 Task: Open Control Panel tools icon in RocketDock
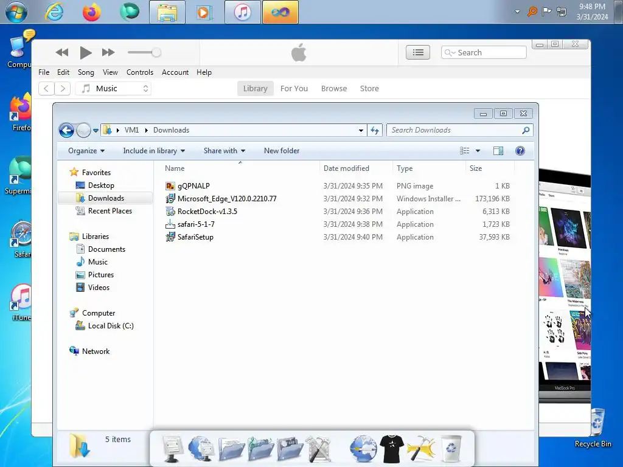318,449
